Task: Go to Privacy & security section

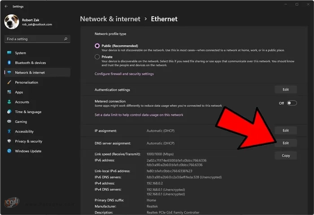Action: (29, 141)
